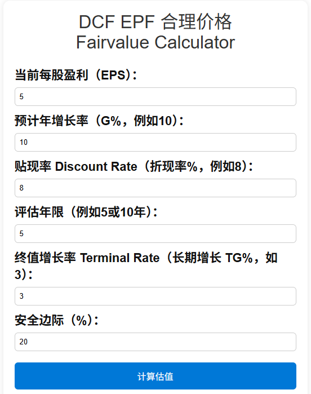The image size is (311, 394).
Task: Place cursor after value 5 in years field
Action: 24,234
